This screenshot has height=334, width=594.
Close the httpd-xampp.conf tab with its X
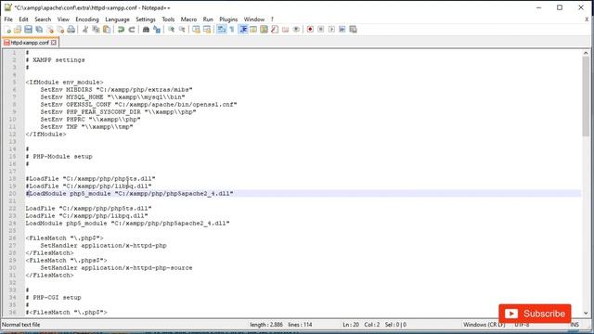(x=54, y=43)
